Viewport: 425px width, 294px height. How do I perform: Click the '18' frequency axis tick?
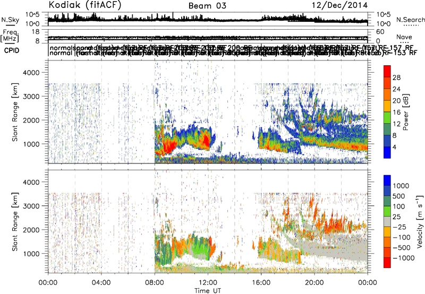click(35, 32)
